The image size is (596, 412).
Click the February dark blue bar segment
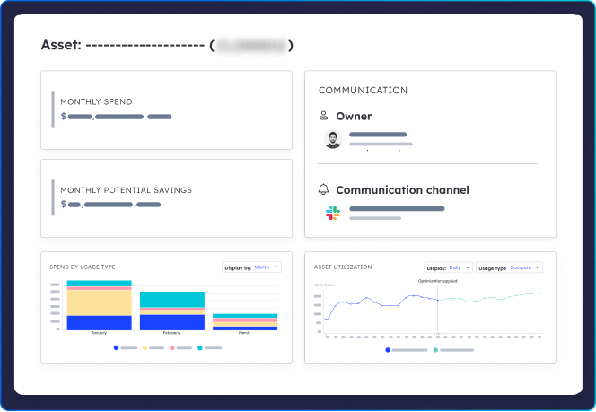172,322
